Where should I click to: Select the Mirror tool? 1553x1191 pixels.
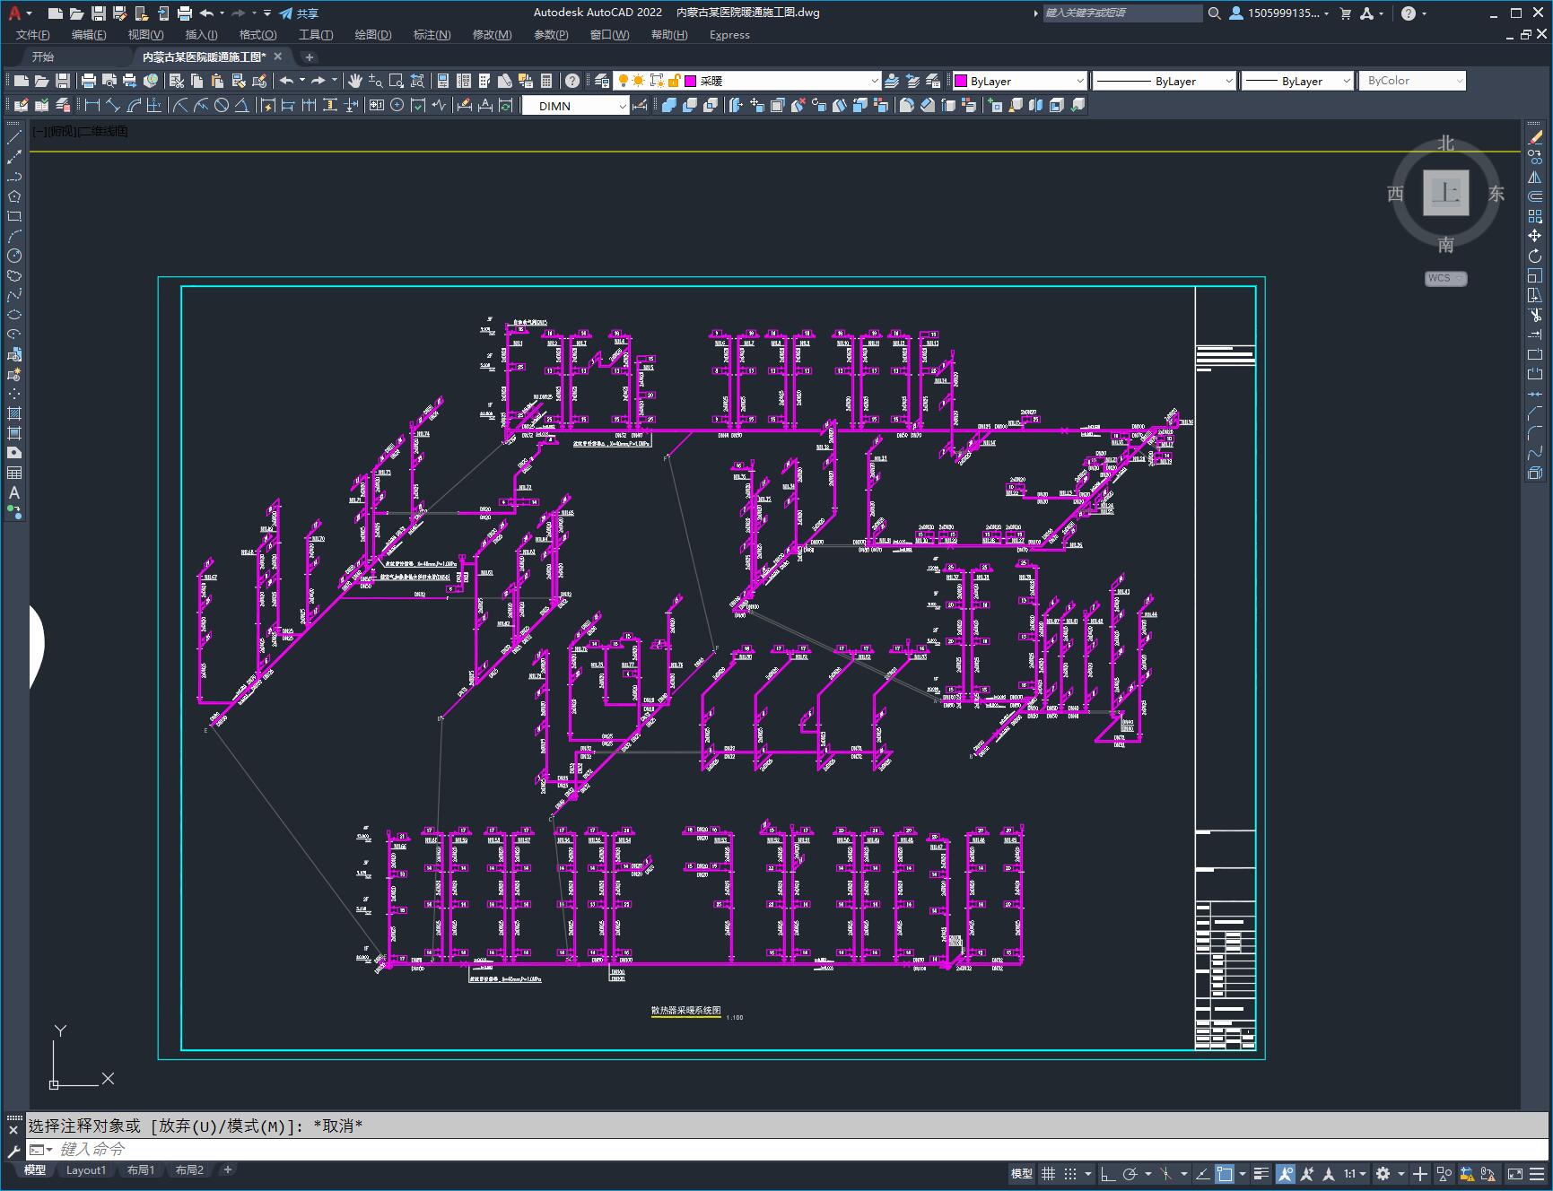tap(1535, 177)
